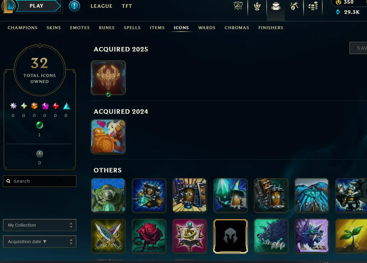Select the pixel Poro and Blitzcrank icon

(108, 137)
